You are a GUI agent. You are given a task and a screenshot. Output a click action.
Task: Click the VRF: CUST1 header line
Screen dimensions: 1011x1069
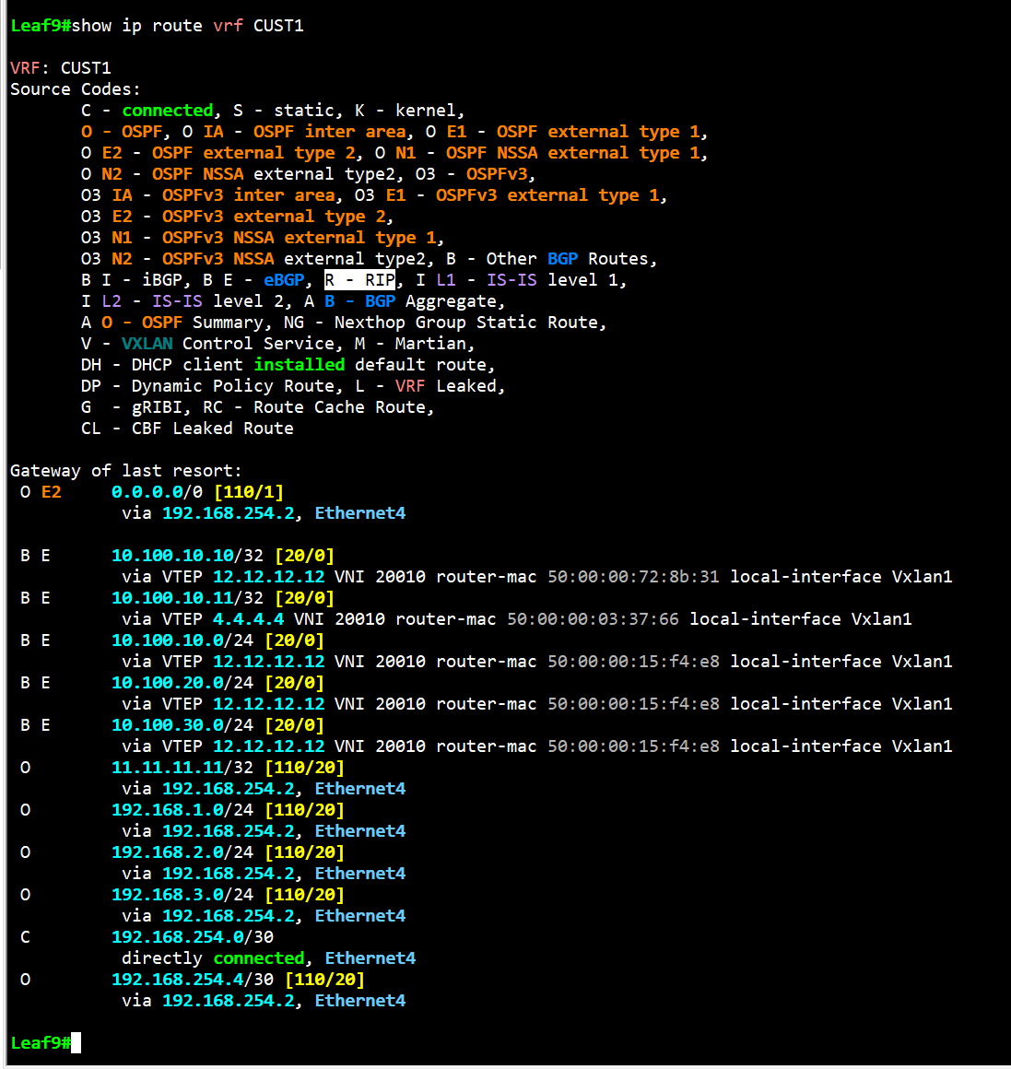click(62, 67)
